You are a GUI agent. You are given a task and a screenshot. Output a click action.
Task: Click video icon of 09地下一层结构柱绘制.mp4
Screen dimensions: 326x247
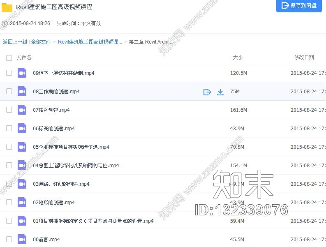(22, 73)
